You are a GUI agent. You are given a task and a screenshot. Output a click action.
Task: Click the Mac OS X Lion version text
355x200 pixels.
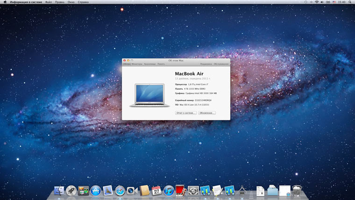pos(194,105)
